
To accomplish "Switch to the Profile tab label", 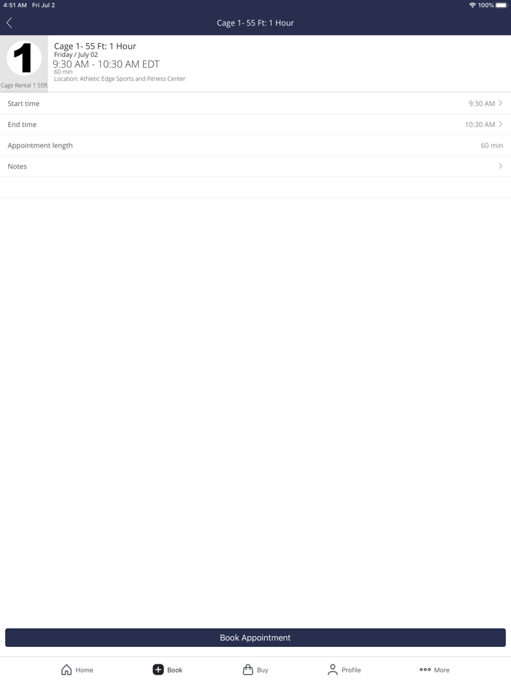I will tap(351, 670).
